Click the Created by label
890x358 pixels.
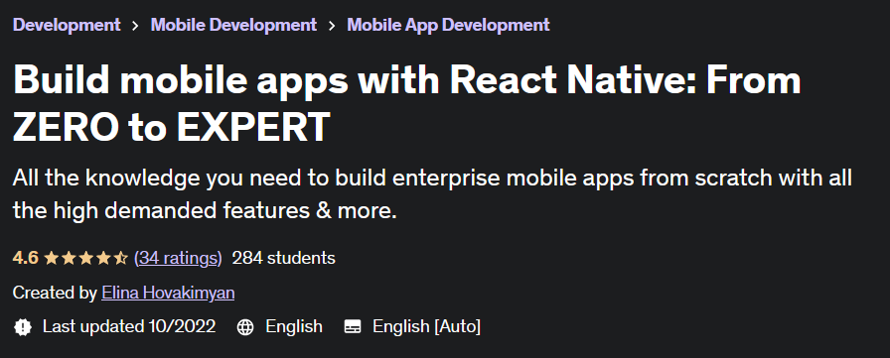pyautogui.click(x=55, y=293)
